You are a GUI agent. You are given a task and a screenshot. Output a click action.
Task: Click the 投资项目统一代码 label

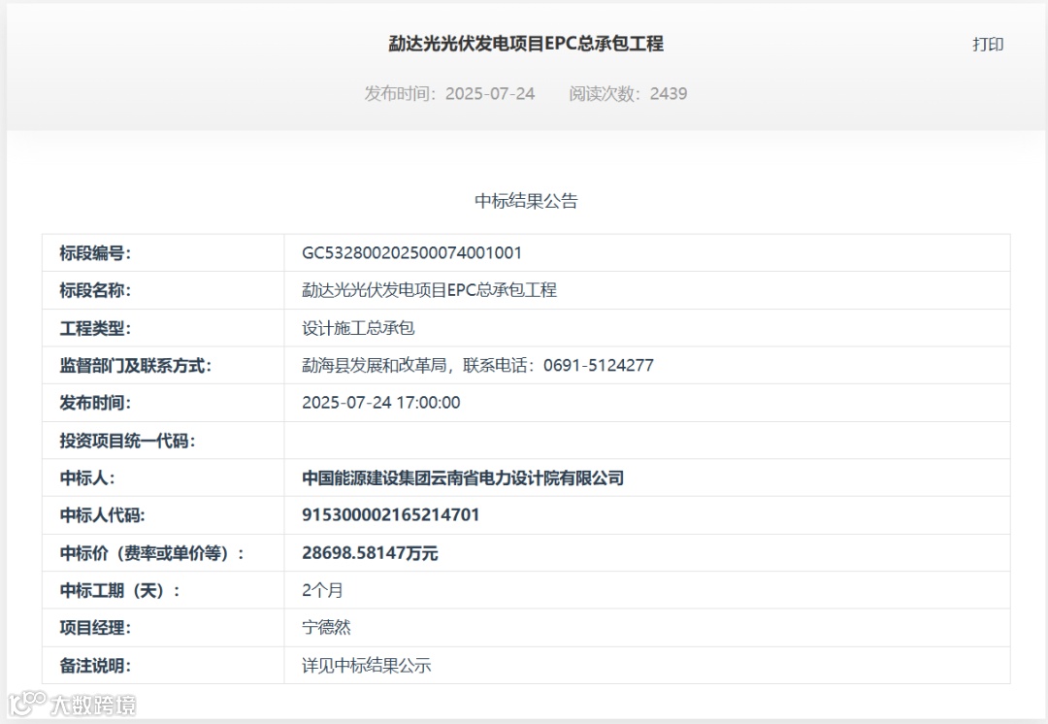(128, 441)
